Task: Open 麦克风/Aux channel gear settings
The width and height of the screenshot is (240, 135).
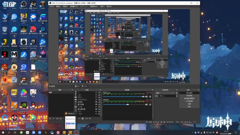Action: tap(150, 97)
